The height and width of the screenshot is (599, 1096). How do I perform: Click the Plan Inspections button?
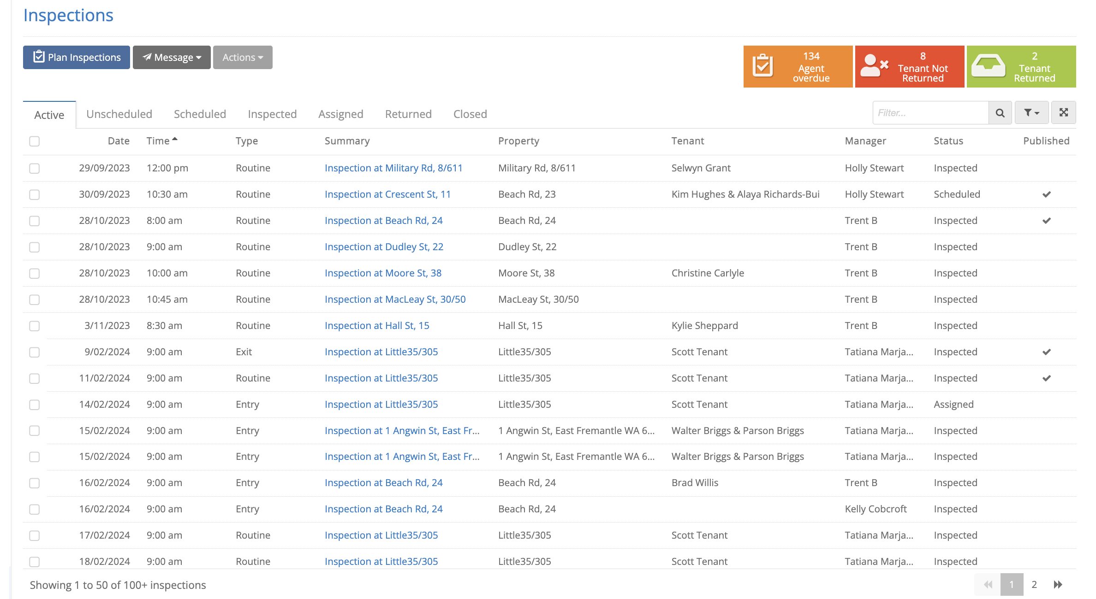pyautogui.click(x=77, y=57)
